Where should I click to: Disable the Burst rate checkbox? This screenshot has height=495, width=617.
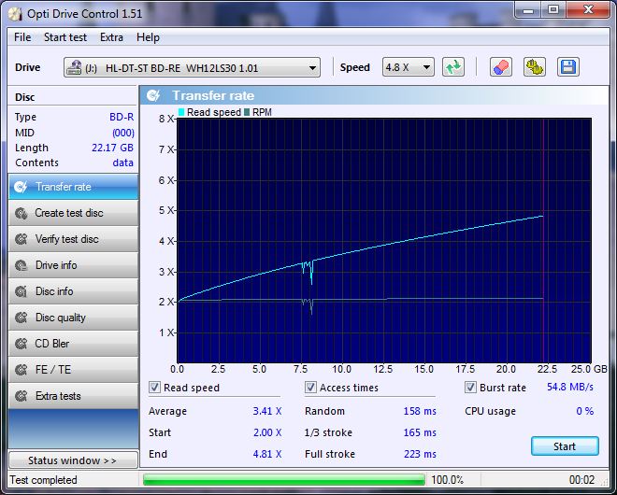click(x=471, y=388)
